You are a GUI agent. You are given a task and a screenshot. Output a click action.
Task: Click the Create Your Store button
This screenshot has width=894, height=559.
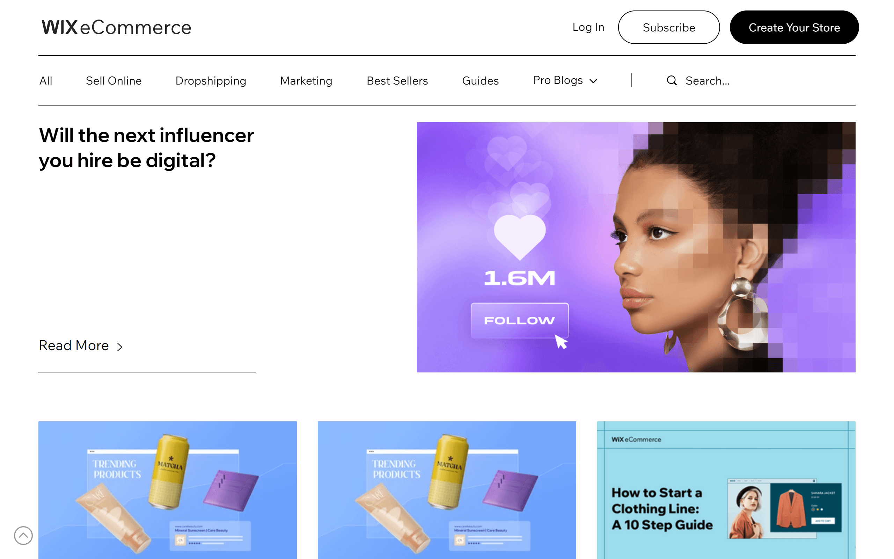pos(794,27)
